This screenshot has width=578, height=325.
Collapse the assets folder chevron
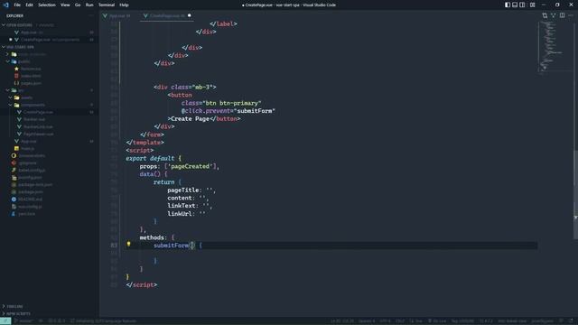[11, 97]
